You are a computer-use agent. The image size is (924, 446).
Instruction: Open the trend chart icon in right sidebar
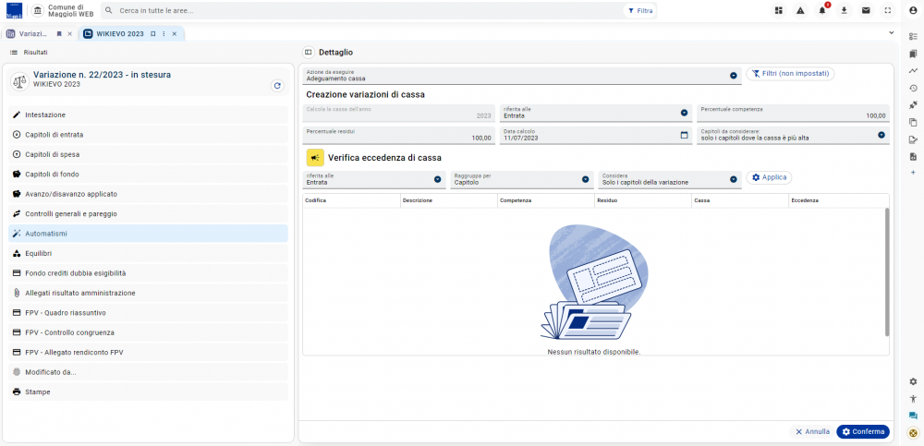[x=914, y=71]
